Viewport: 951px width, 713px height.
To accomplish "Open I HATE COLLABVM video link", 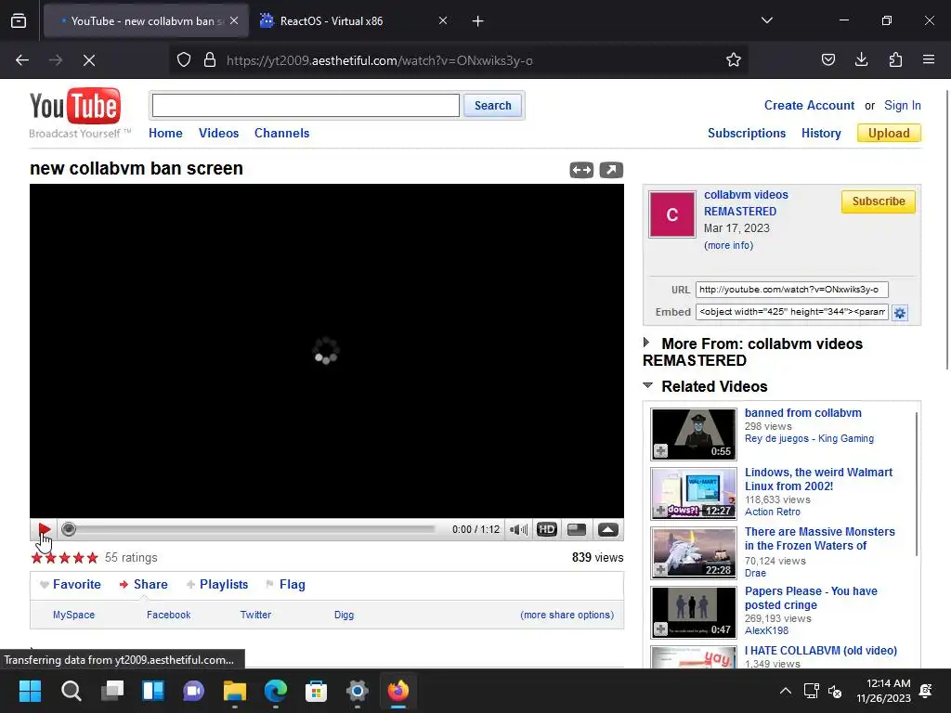I will coord(821,651).
